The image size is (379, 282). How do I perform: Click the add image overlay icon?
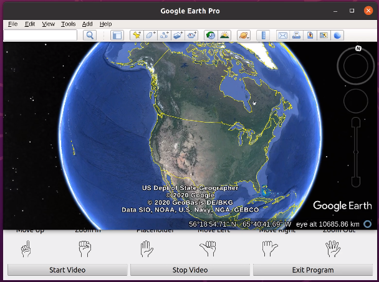178,35
